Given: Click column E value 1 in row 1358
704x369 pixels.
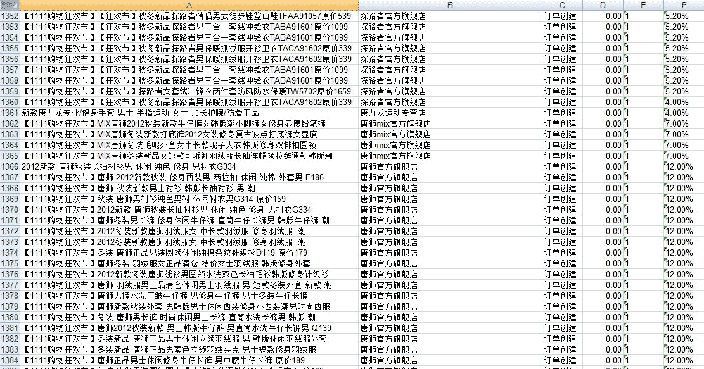Looking at the screenshot, I should 643,81.
